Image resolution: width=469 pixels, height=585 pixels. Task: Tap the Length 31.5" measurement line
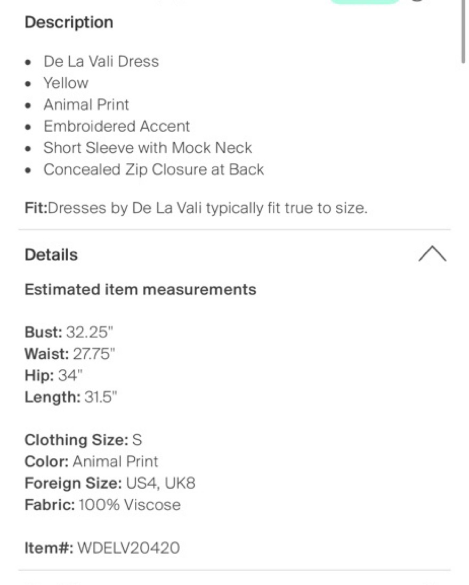pyautogui.click(x=71, y=397)
